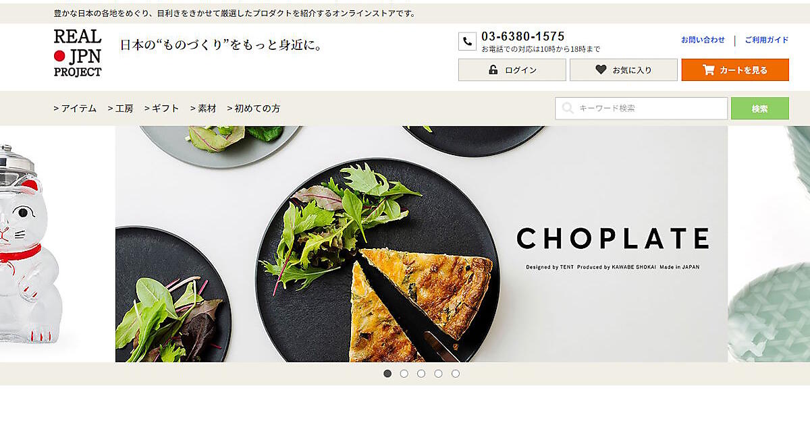Screen dimensions: 810x425
Task: Expand the 工房 menu
Action: 120,108
